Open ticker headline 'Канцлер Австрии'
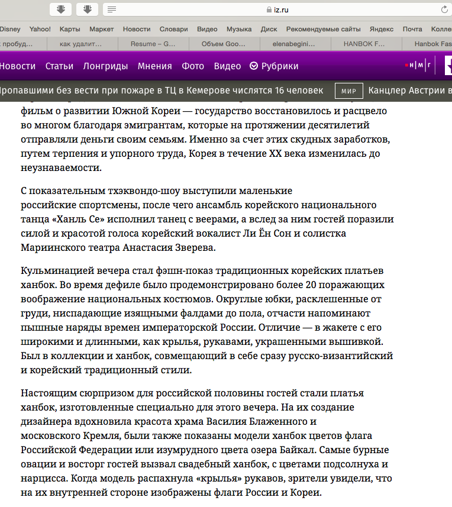The width and height of the screenshot is (452, 507). pos(410,91)
